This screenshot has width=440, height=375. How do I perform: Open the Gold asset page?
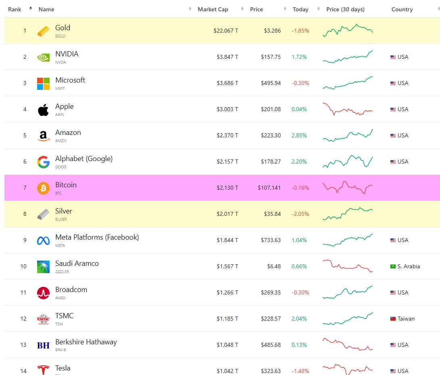63,28
